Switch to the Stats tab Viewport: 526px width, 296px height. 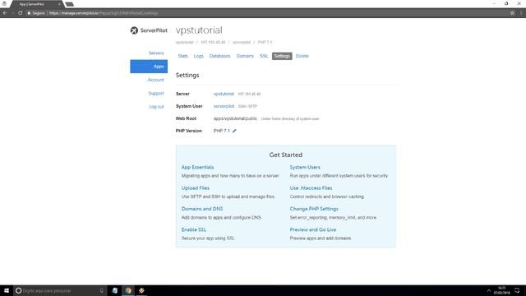(x=182, y=56)
